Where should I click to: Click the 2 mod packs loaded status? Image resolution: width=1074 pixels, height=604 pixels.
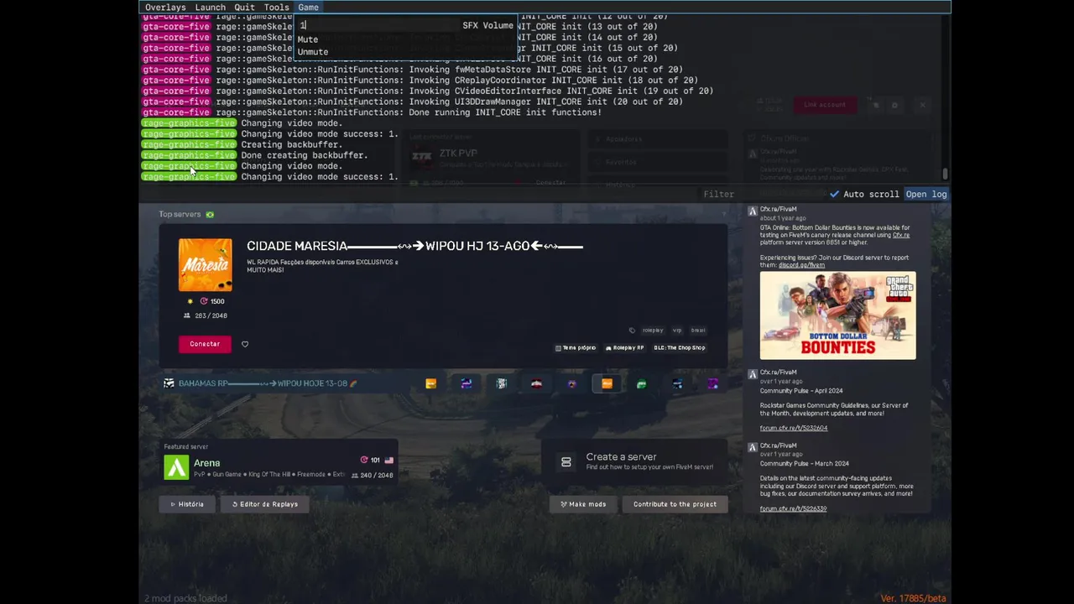(185, 598)
